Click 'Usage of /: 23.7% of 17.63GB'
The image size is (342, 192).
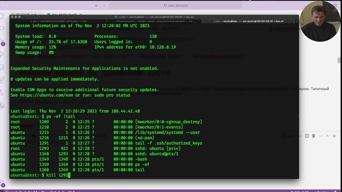point(51,42)
